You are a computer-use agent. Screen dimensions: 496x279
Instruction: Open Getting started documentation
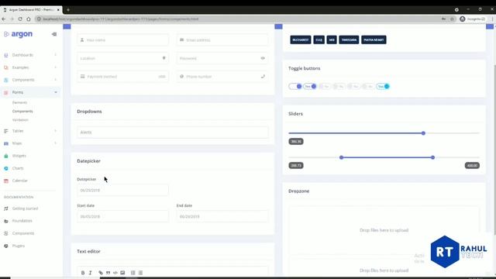pos(25,208)
